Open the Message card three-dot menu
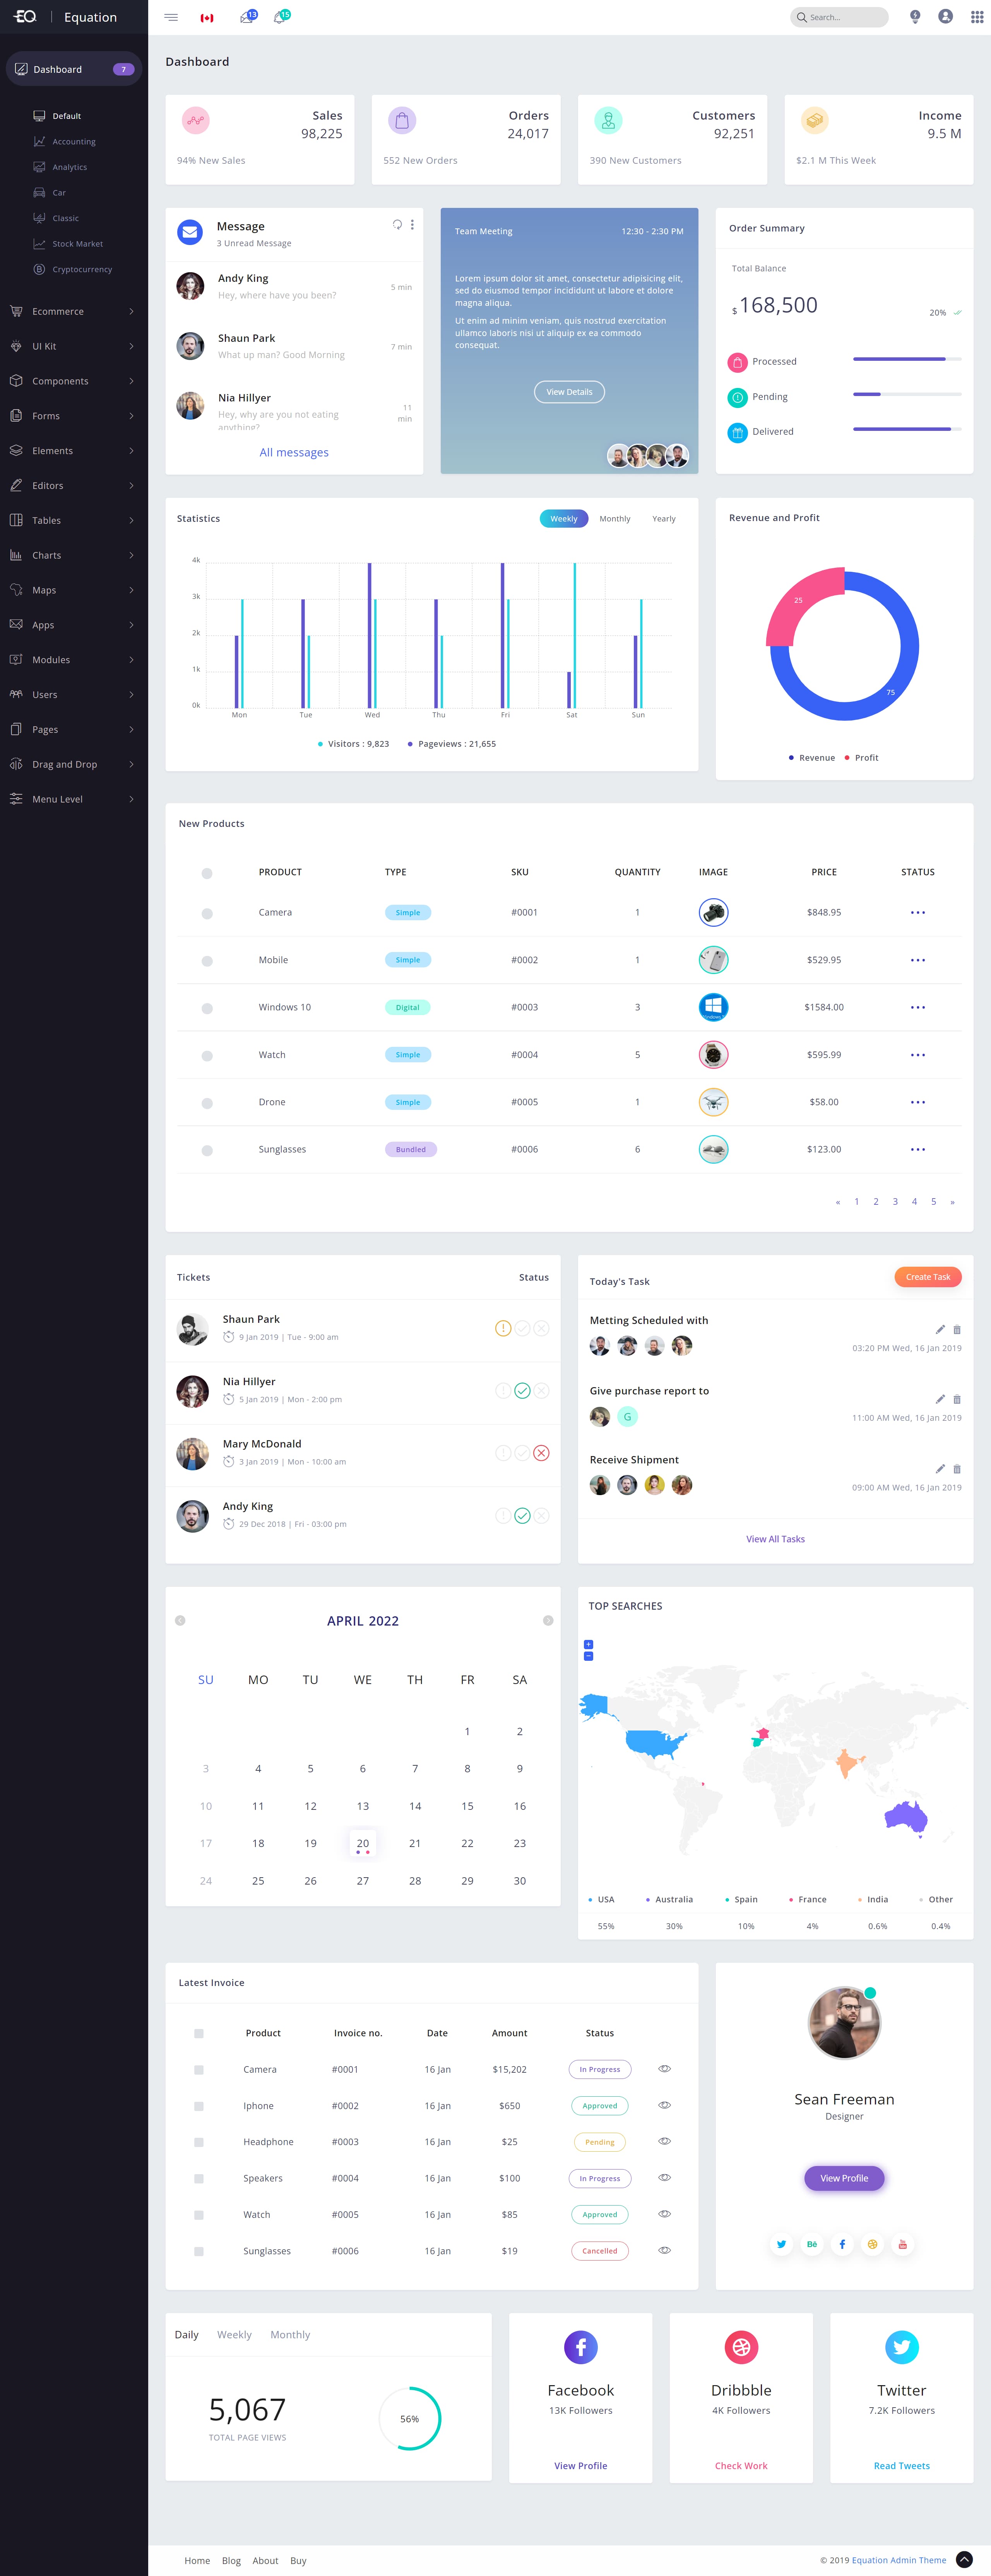Screen dimensions: 991x2576 [412, 225]
